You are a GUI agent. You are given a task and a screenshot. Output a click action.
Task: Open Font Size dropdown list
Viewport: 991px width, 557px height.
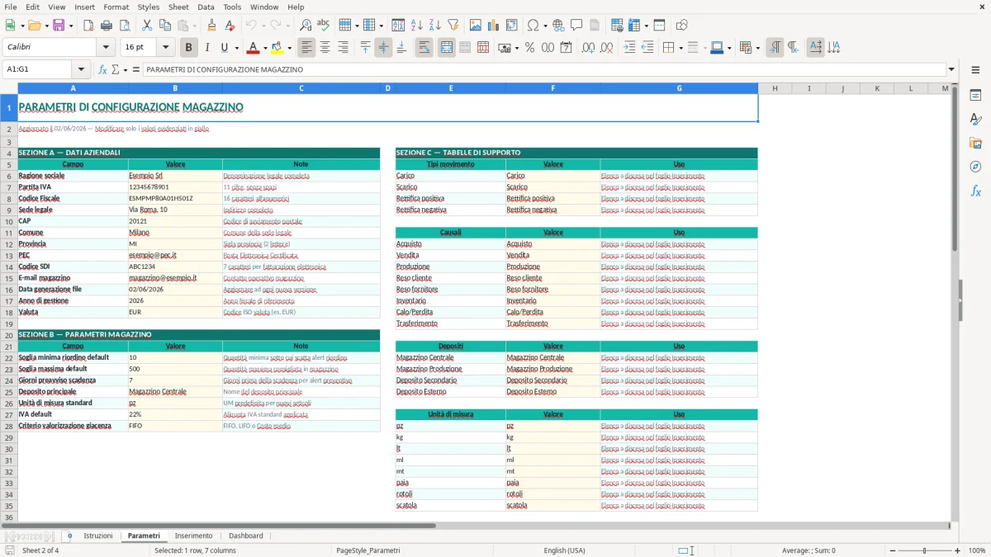click(166, 48)
